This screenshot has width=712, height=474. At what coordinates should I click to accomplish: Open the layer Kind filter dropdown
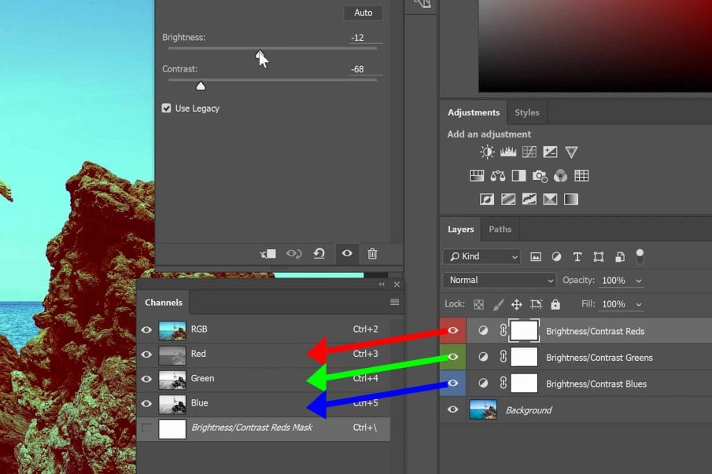[x=481, y=257]
